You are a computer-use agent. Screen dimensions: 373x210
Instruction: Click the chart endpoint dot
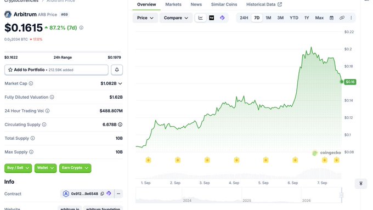[x=342, y=82]
